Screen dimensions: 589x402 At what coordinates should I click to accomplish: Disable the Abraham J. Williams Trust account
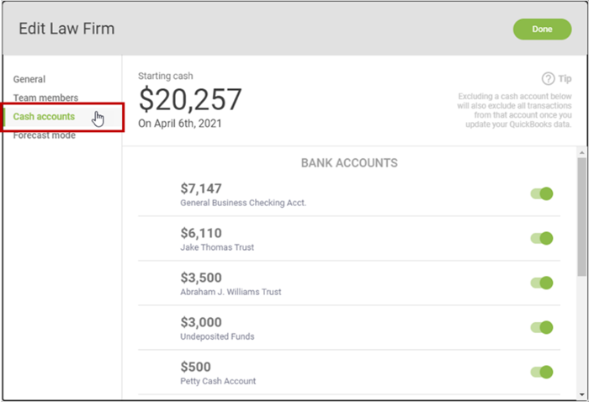(541, 283)
